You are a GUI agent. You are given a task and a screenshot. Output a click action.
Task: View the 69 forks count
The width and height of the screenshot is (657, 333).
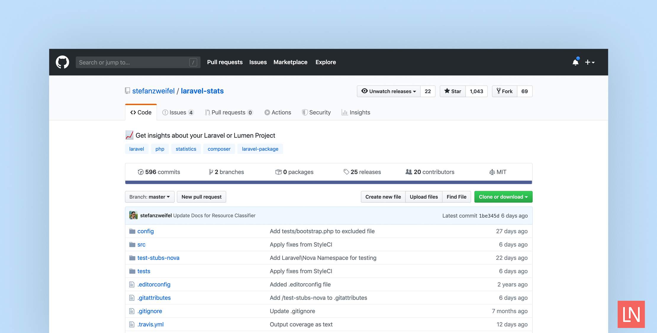(x=524, y=91)
